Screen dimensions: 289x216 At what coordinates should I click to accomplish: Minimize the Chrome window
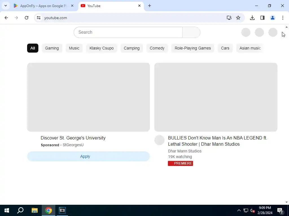256,6
